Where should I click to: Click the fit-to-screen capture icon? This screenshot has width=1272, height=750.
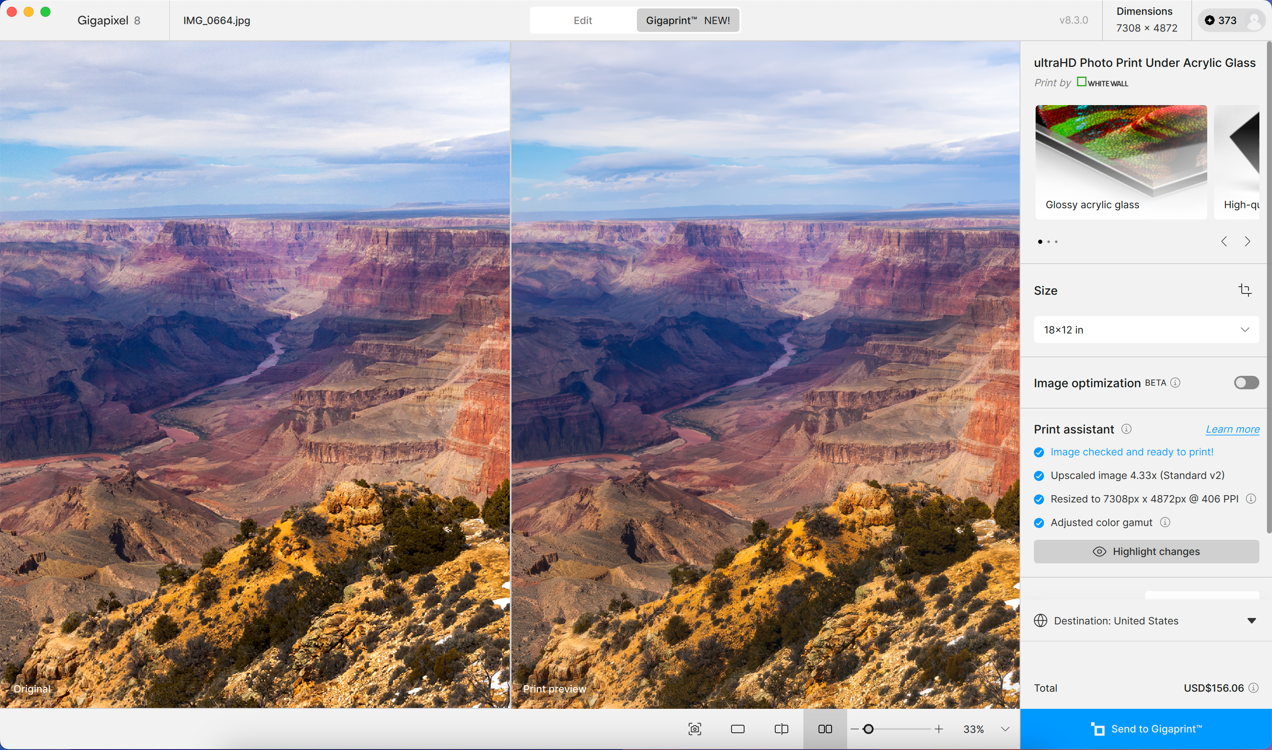click(694, 729)
